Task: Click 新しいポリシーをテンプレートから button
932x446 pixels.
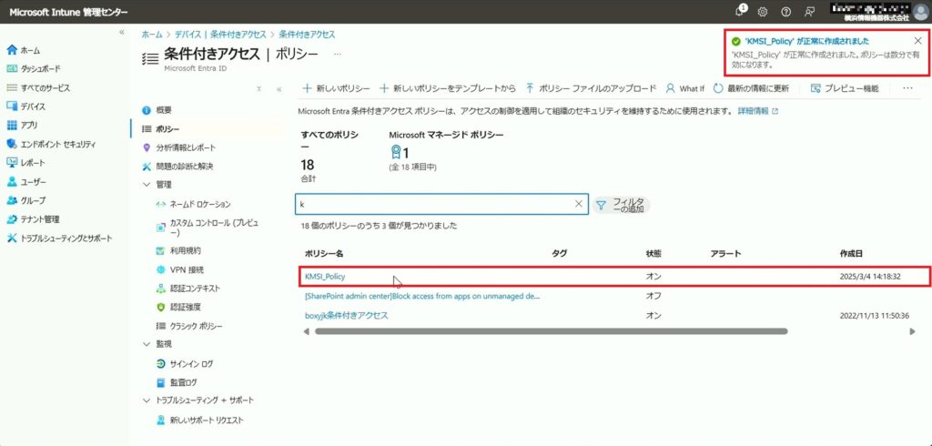Action: click(x=448, y=88)
